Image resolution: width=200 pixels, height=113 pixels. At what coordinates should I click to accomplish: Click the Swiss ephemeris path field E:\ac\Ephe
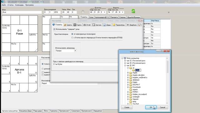tap(85, 64)
